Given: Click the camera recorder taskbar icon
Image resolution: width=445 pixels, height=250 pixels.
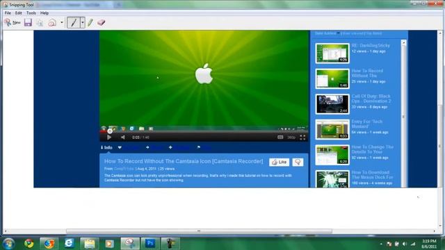Looking at the screenshot, I should coord(170,244).
